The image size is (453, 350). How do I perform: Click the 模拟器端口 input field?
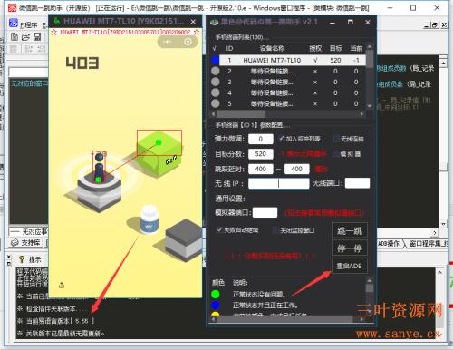pos(265,212)
